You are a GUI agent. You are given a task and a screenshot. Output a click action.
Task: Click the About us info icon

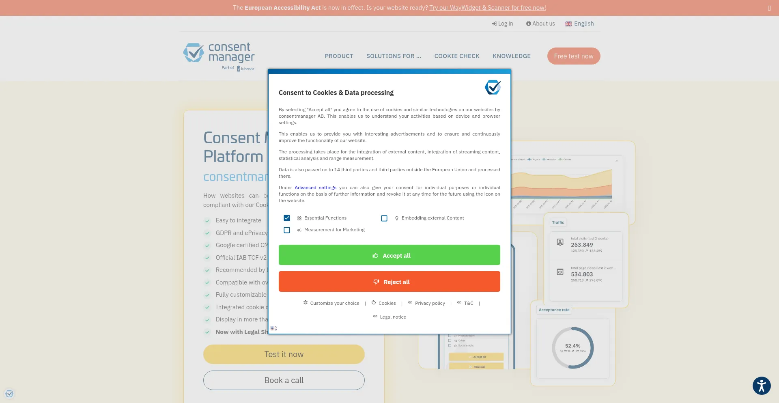[528, 24]
